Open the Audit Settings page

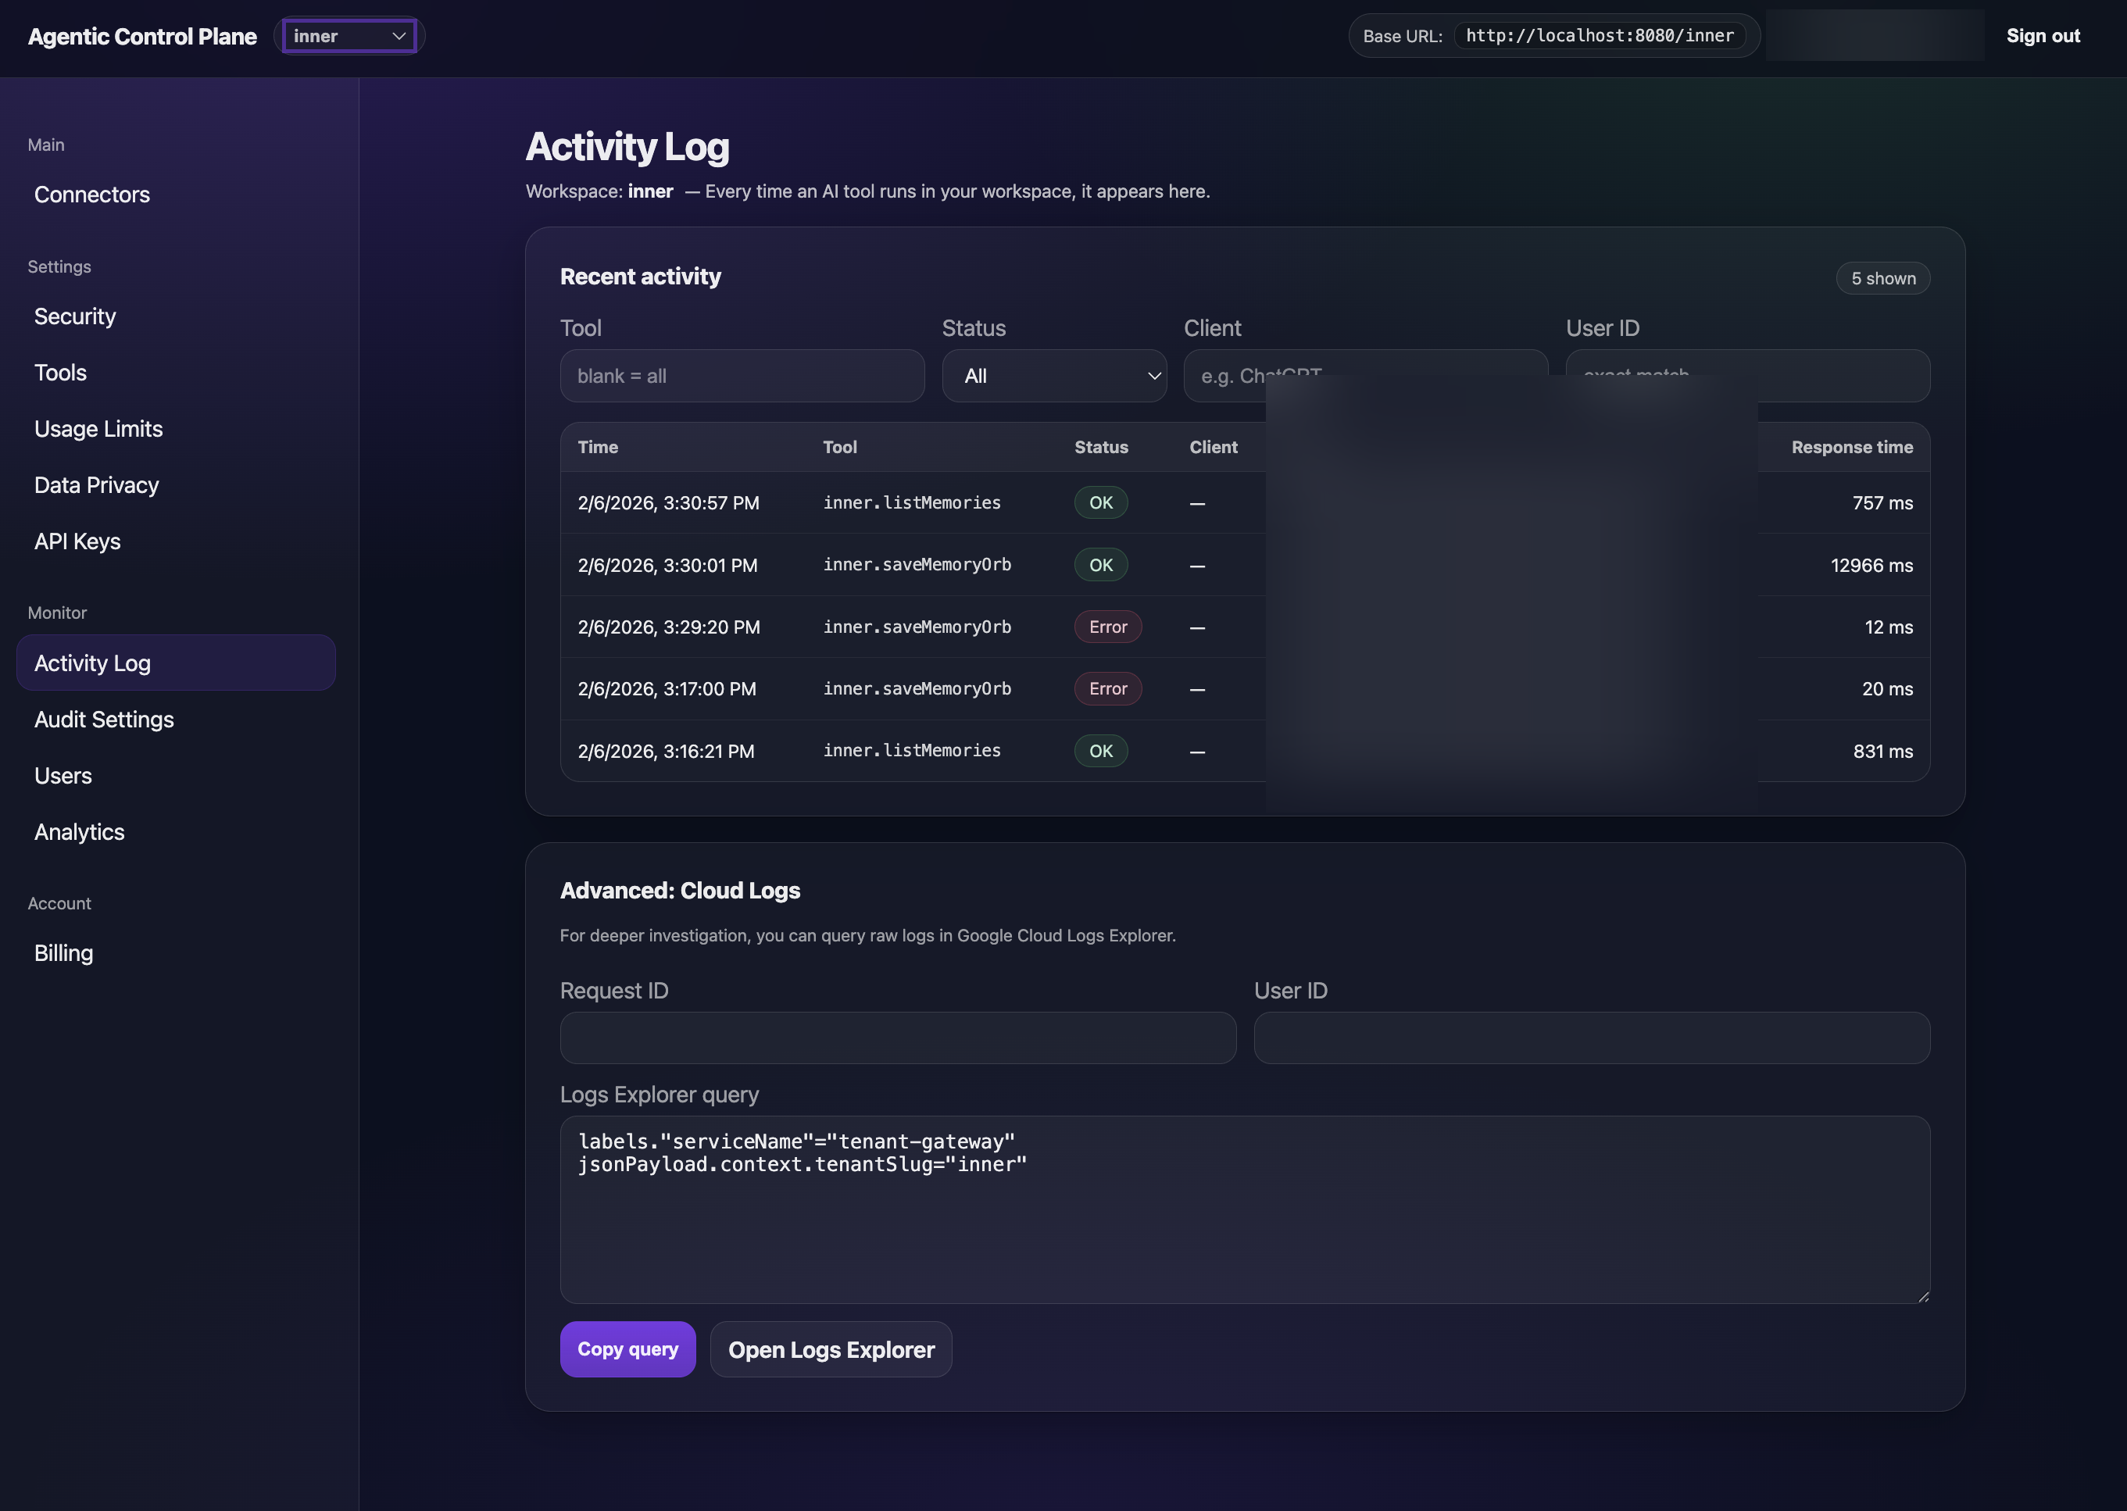click(103, 718)
